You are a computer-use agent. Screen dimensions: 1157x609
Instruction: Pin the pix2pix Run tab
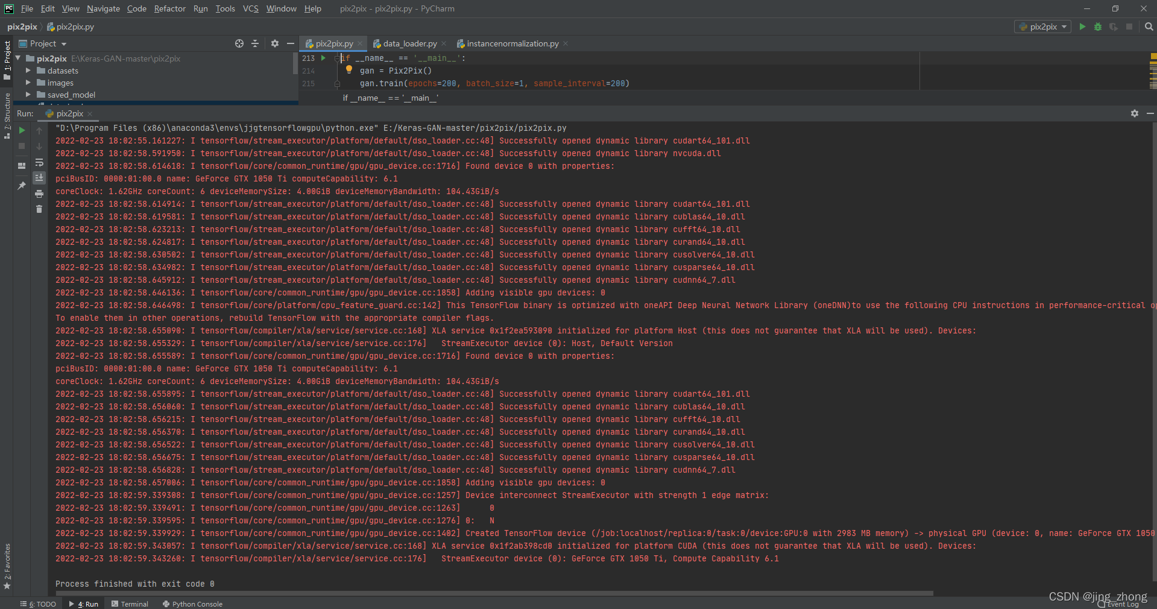tap(22, 185)
